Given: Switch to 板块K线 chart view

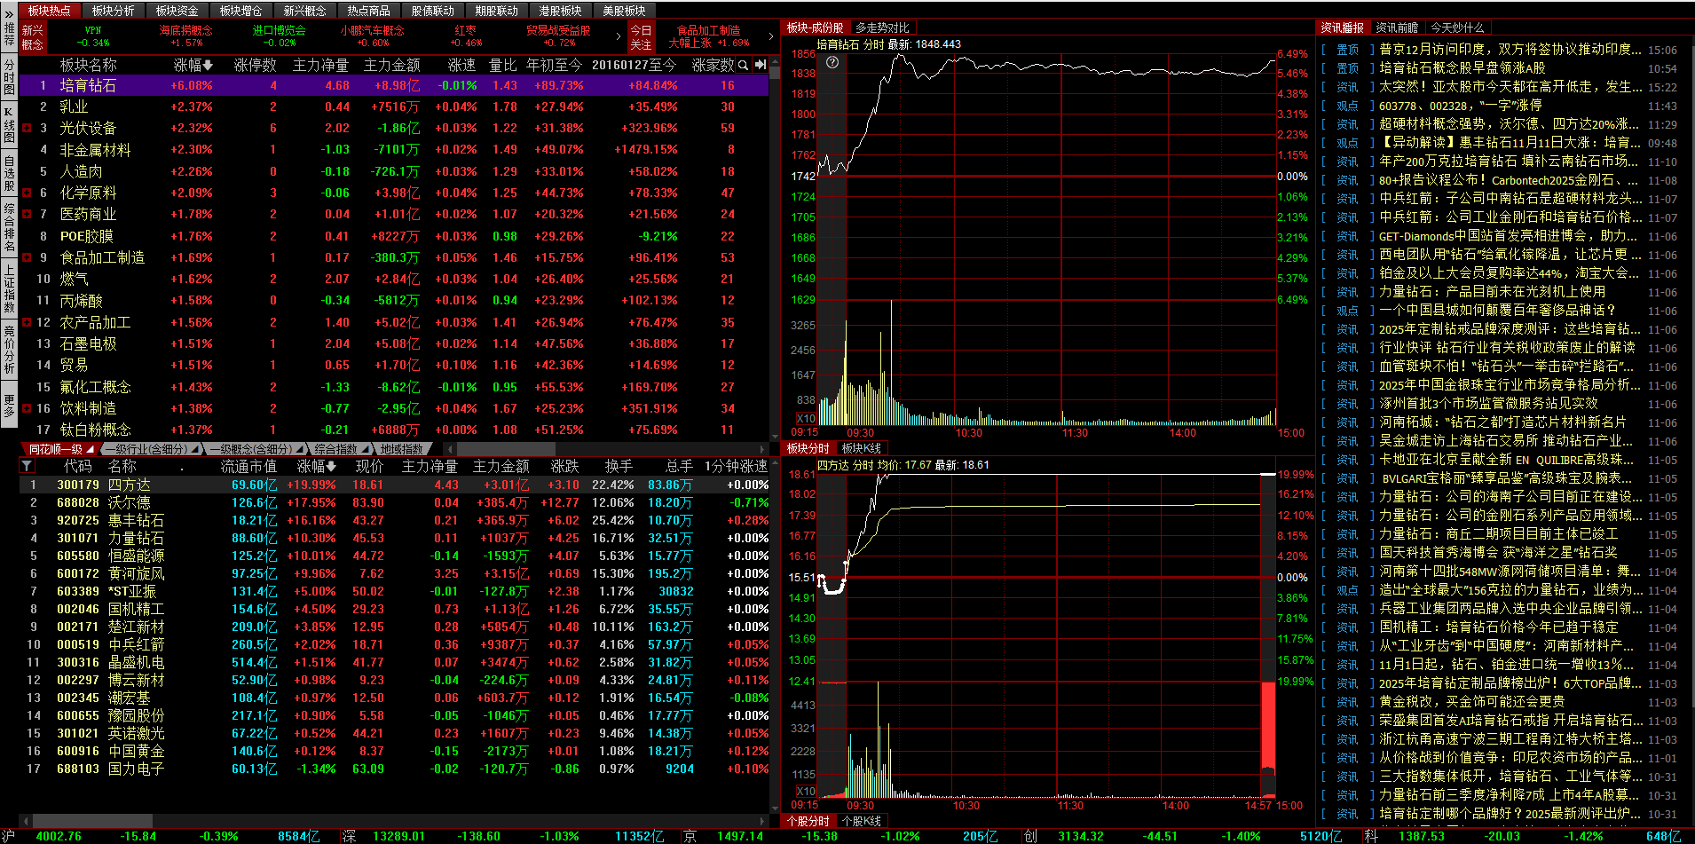Looking at the screenshot, I should tap(861, 448).
